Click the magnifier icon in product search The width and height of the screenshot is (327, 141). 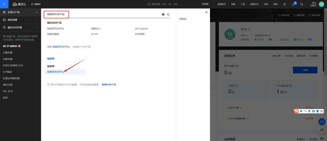(x=168, y=15)
